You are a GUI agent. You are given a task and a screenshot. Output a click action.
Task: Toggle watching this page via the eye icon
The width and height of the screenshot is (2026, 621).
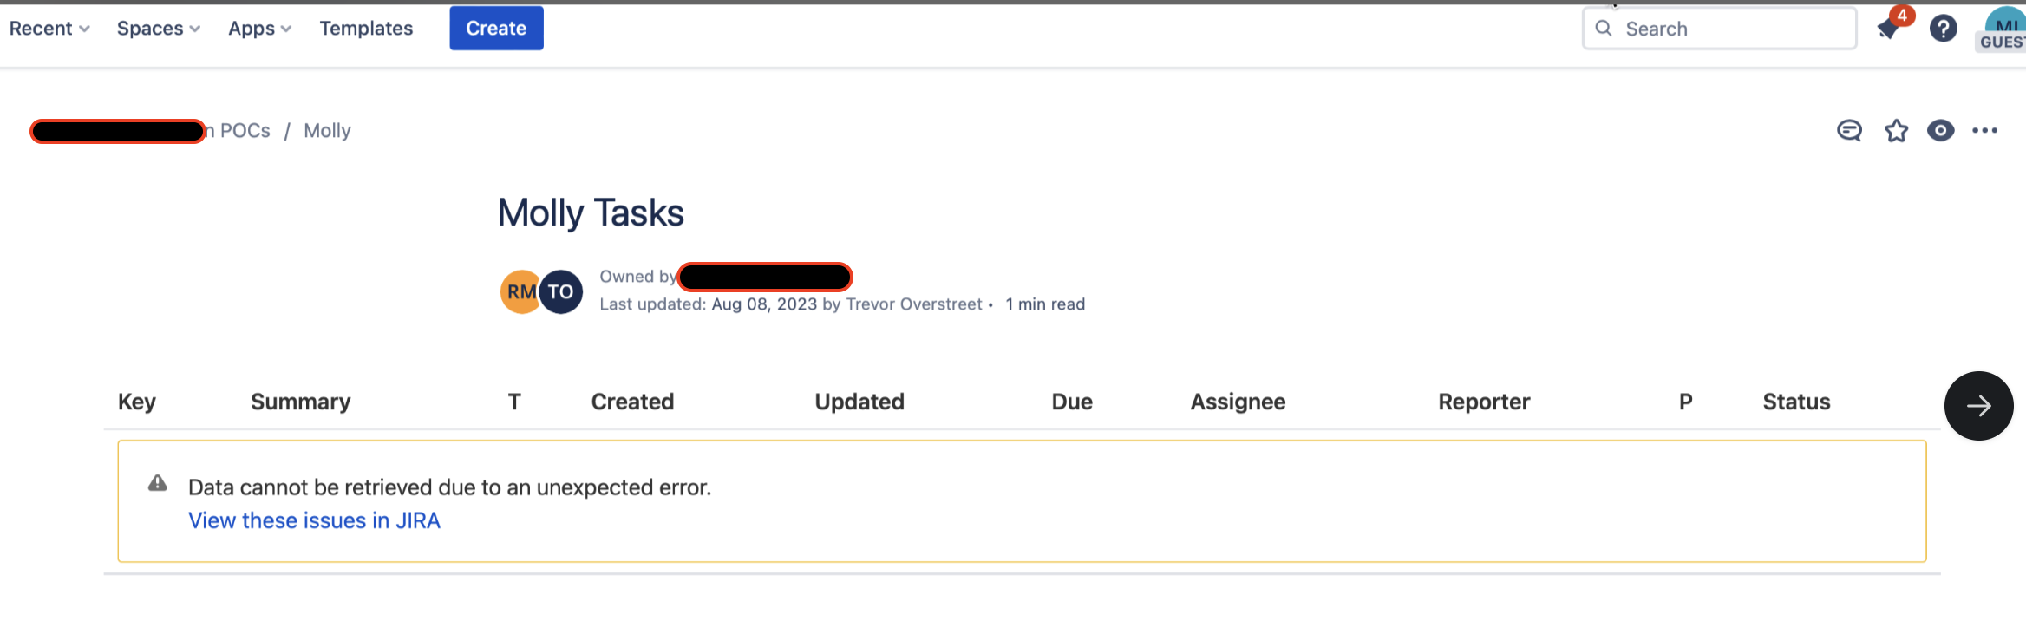(x=1940, y=131)
